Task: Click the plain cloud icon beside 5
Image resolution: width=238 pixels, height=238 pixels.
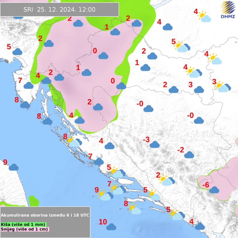Action: pyautogui.click(x=17, y=52)
